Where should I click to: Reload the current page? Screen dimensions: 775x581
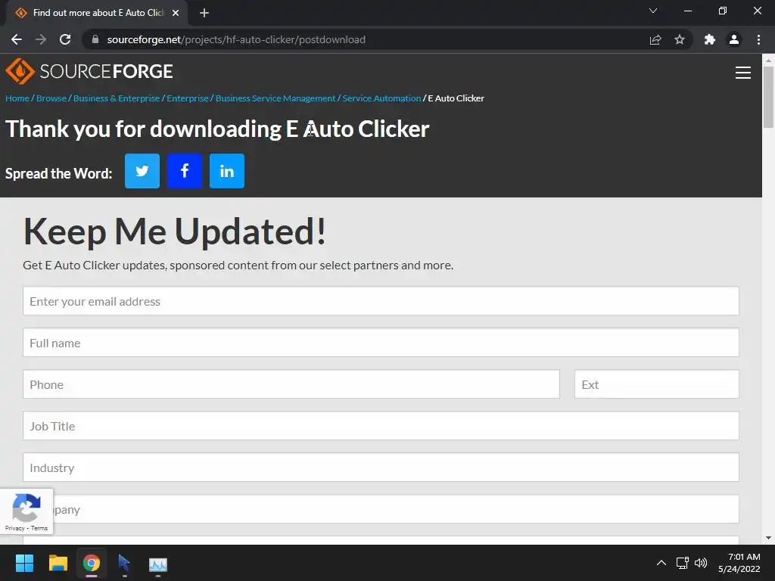(65, 39)
